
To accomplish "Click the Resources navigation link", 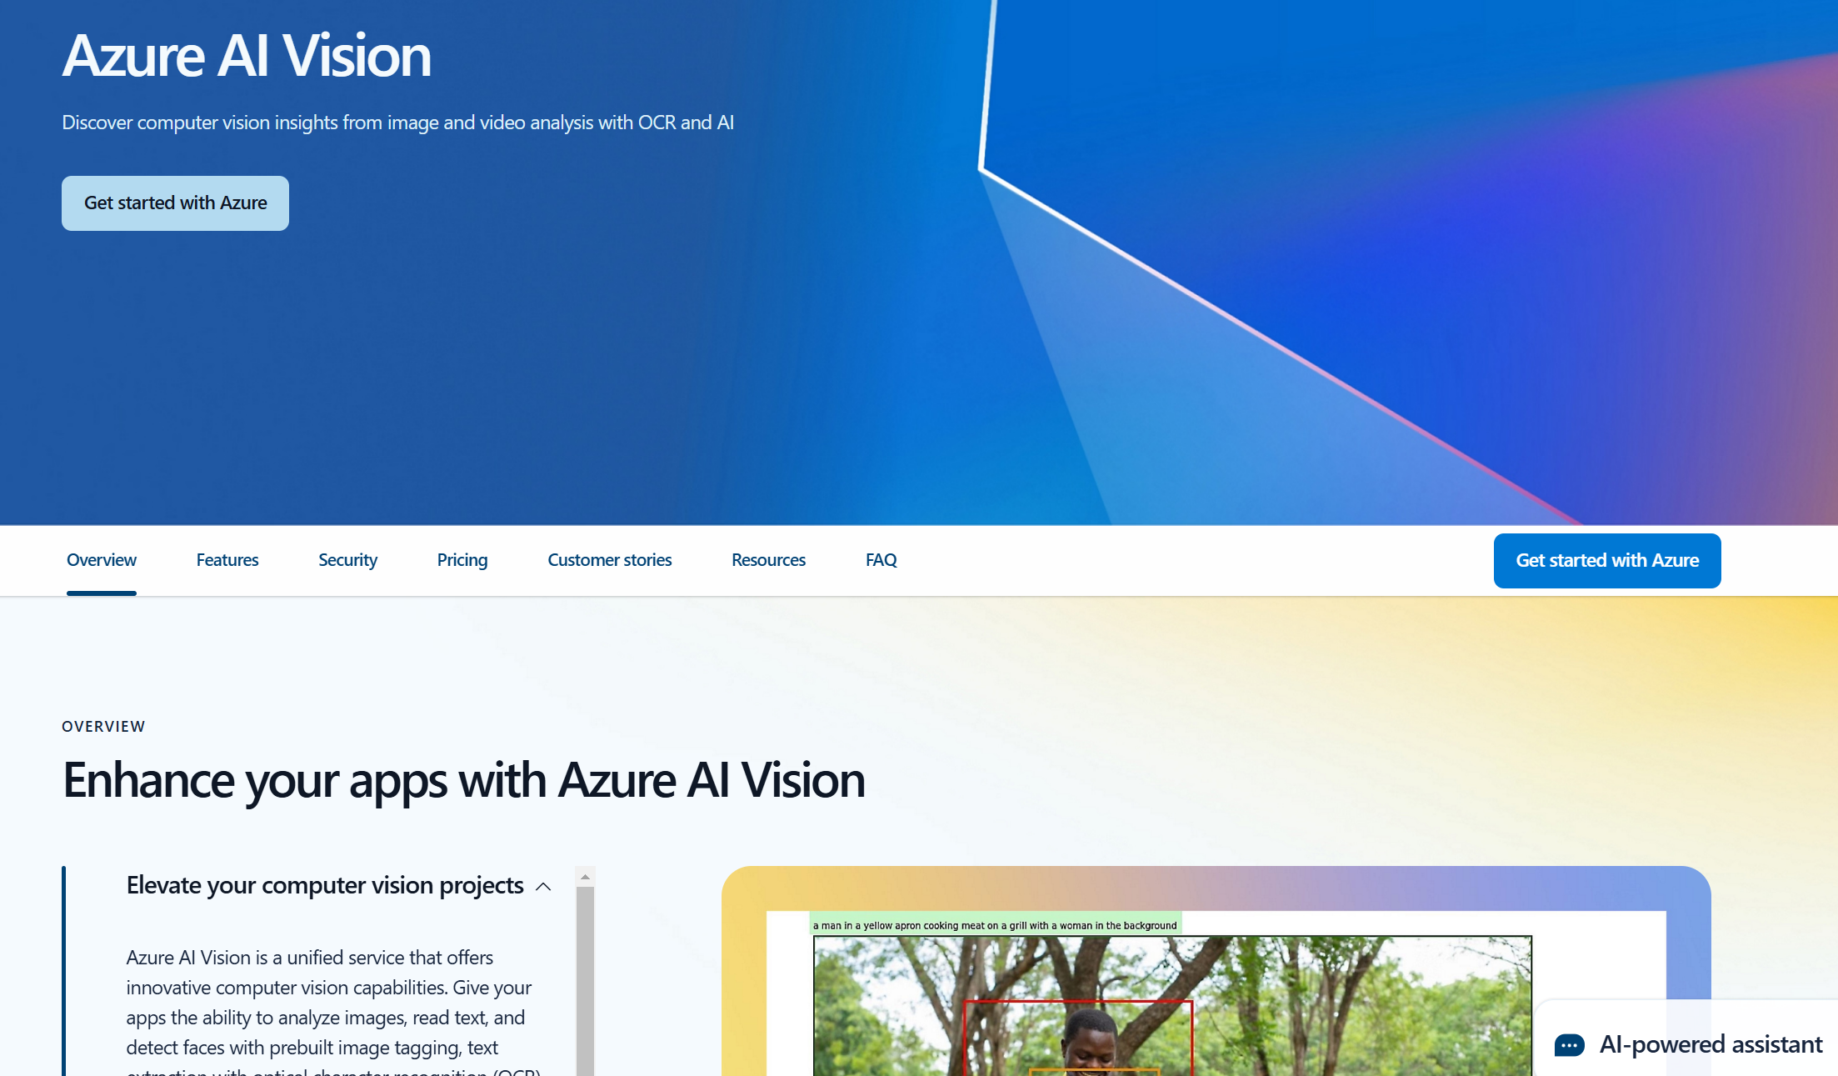I will click(767, 560).
